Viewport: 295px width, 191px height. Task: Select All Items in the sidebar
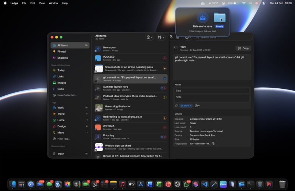tap(70, 45)
